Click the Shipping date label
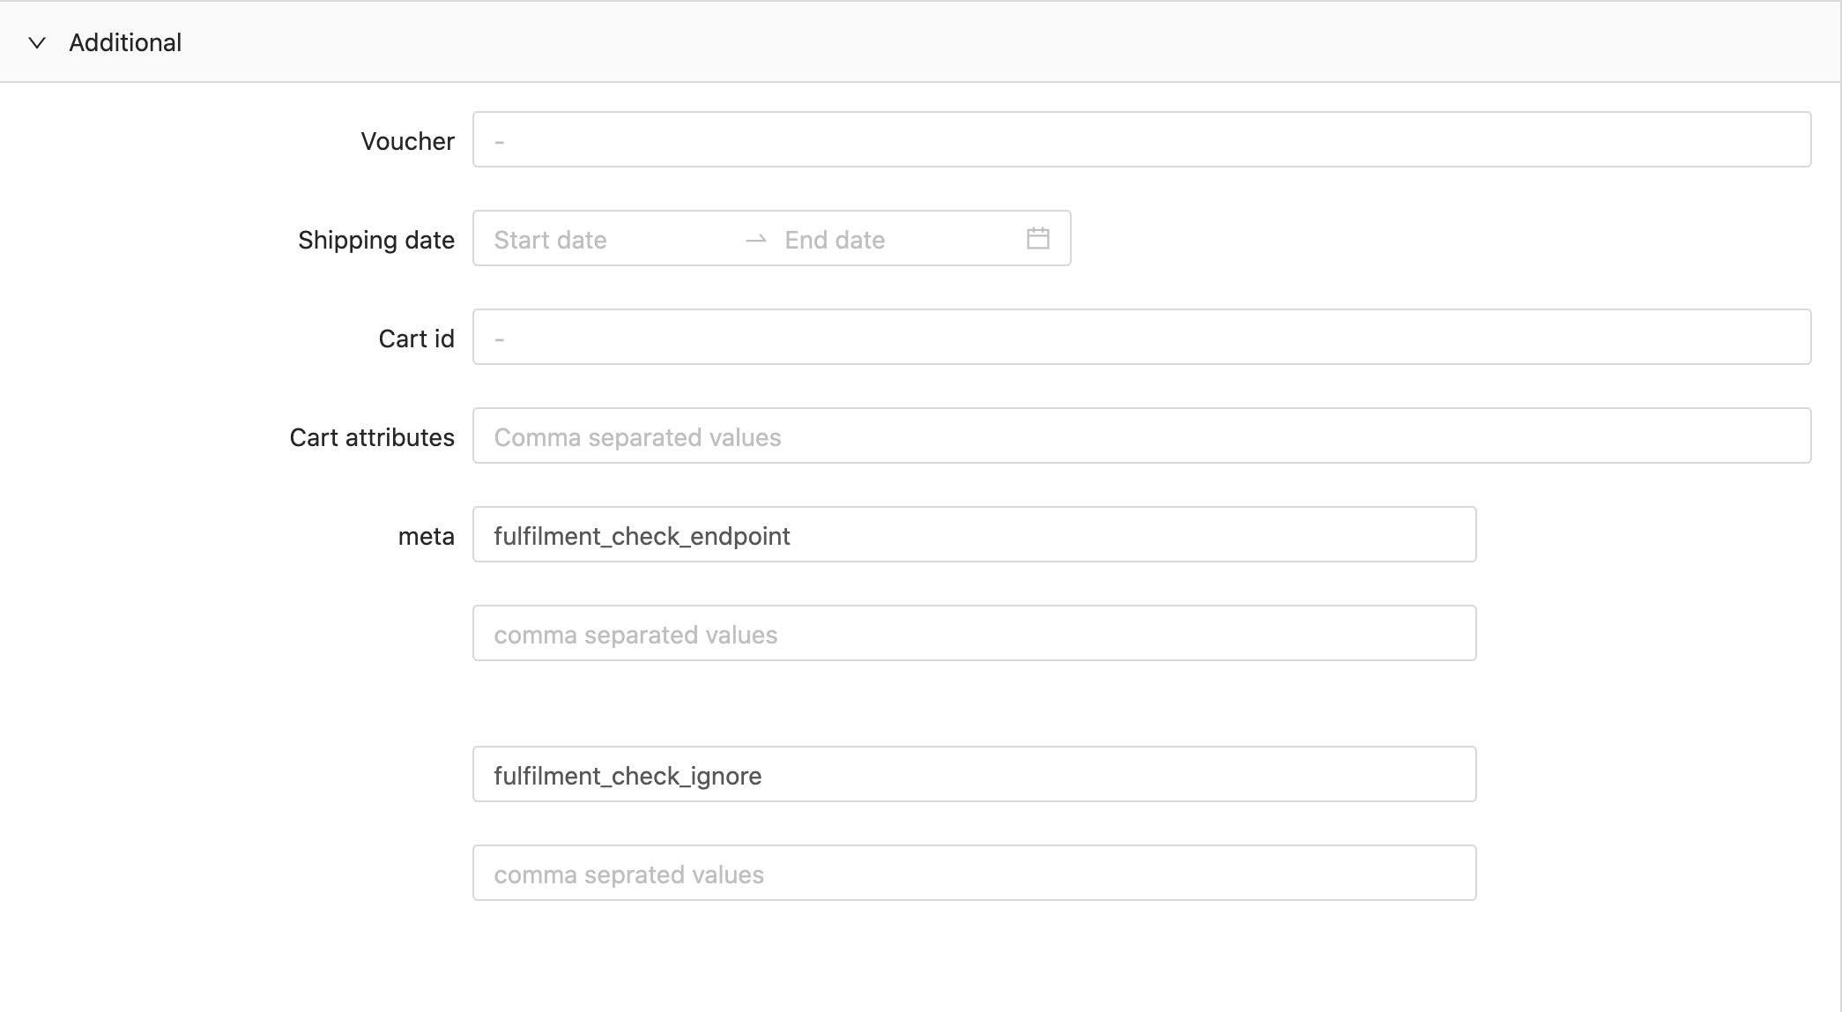Screen dimensions: 1842x1012 click(376, 240)
